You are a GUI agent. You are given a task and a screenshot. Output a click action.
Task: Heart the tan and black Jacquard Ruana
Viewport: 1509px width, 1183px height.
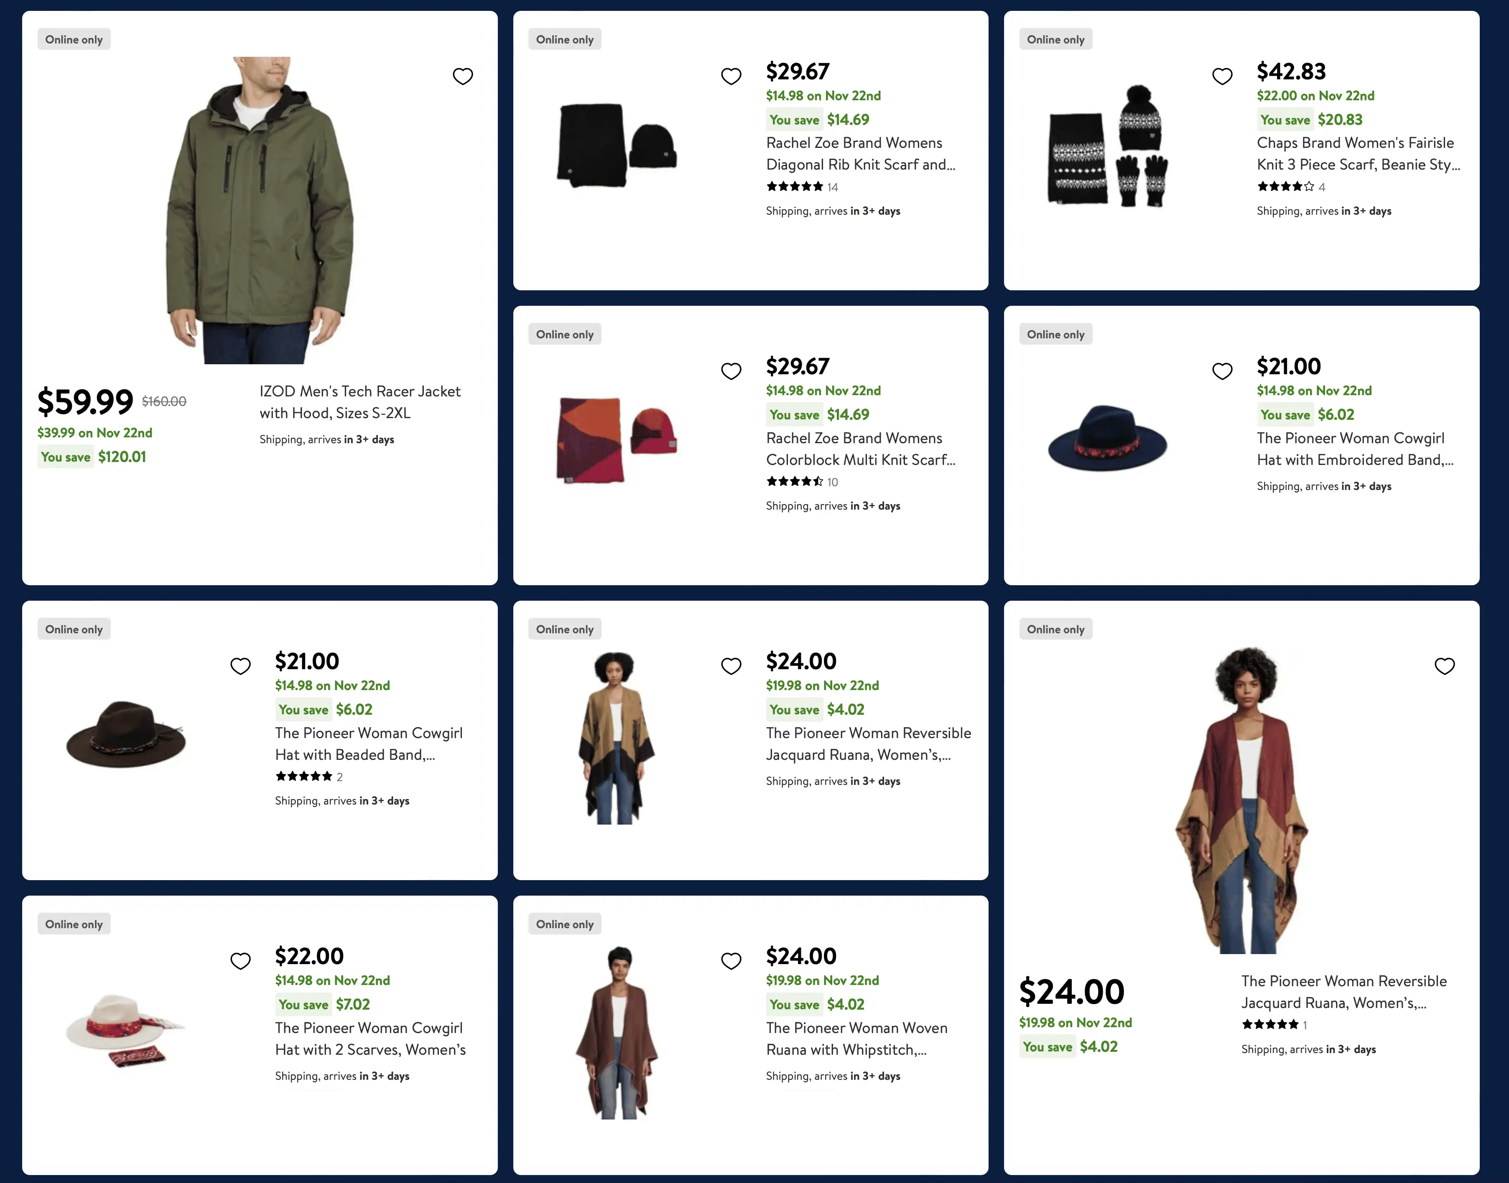[x=731, y=666]
